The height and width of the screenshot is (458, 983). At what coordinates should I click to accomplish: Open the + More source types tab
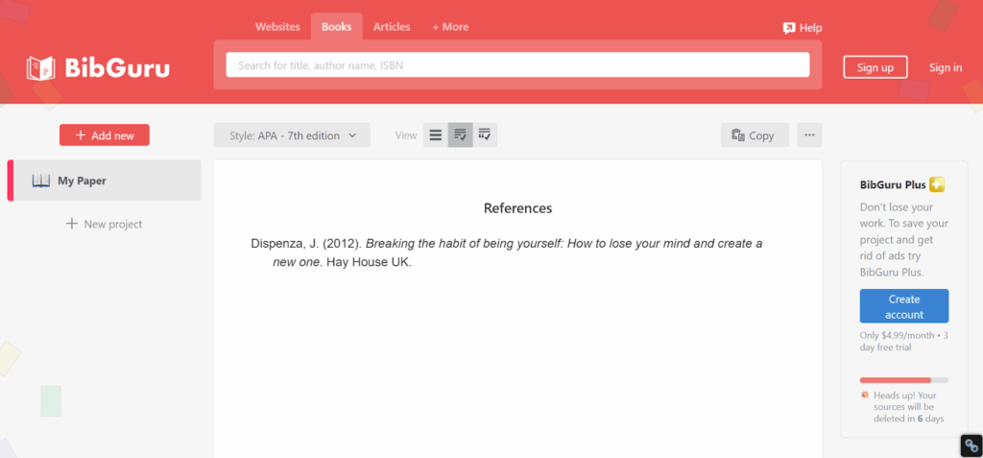tap(450, 27)
